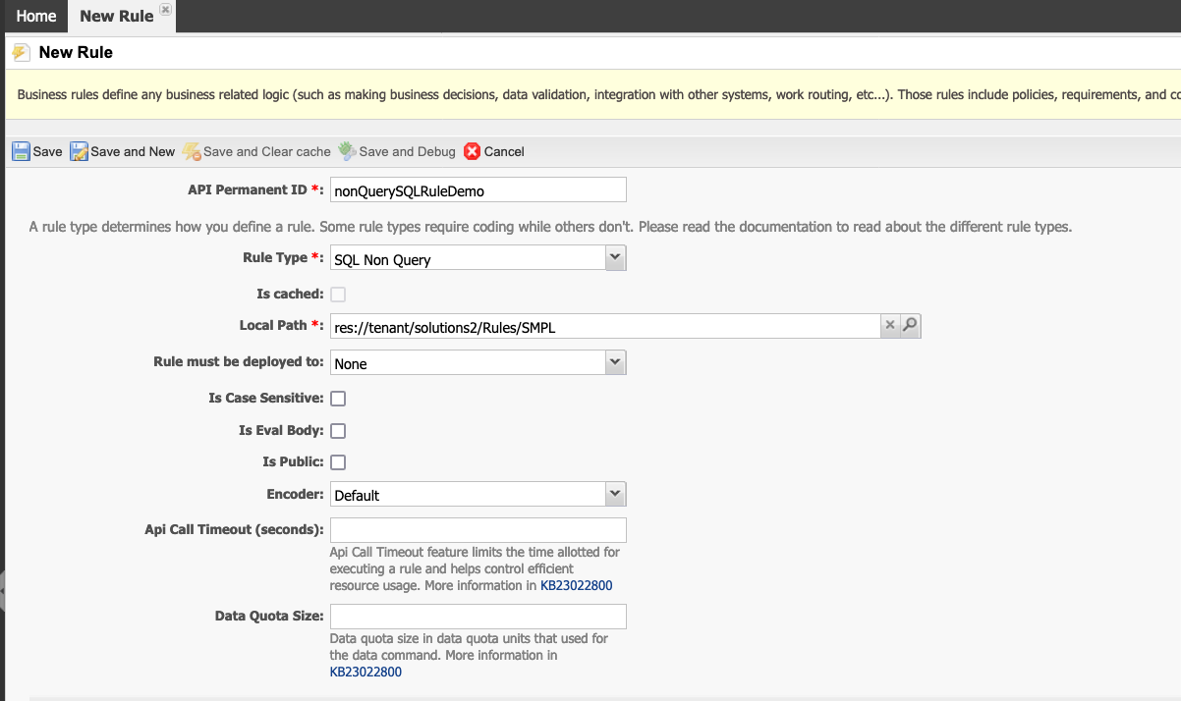The height and width of the screenshot is (701, 1181).
Task: Click the Save and Clear cache icon
Action: tap(192, 151)
